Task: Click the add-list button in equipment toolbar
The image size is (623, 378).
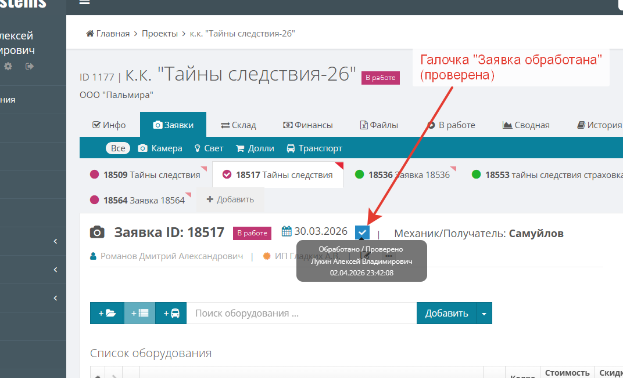Action: [x=140, y=313]
